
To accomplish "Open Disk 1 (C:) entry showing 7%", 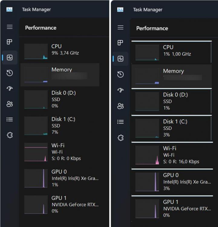I will (60, 126).
